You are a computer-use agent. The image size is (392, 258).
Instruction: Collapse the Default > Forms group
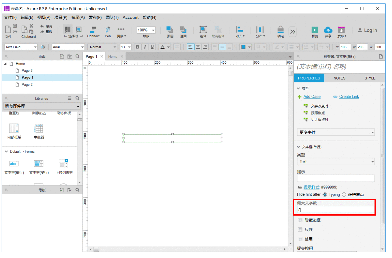click(x=6, y=151)
